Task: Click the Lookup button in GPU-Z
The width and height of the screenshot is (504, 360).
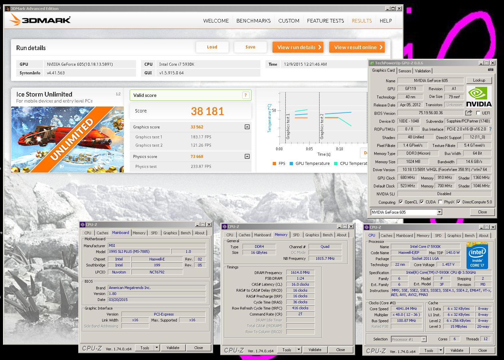Action: click(x=479, y=80)
